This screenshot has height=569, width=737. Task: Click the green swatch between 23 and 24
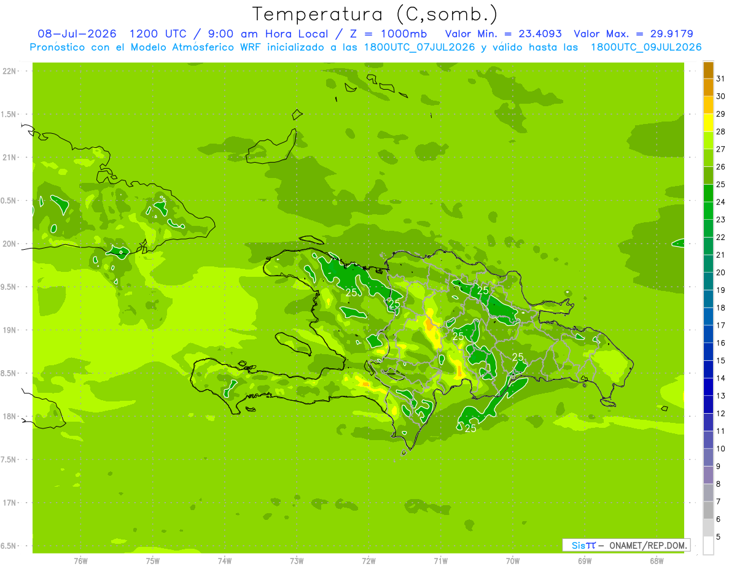coord(708,211)
